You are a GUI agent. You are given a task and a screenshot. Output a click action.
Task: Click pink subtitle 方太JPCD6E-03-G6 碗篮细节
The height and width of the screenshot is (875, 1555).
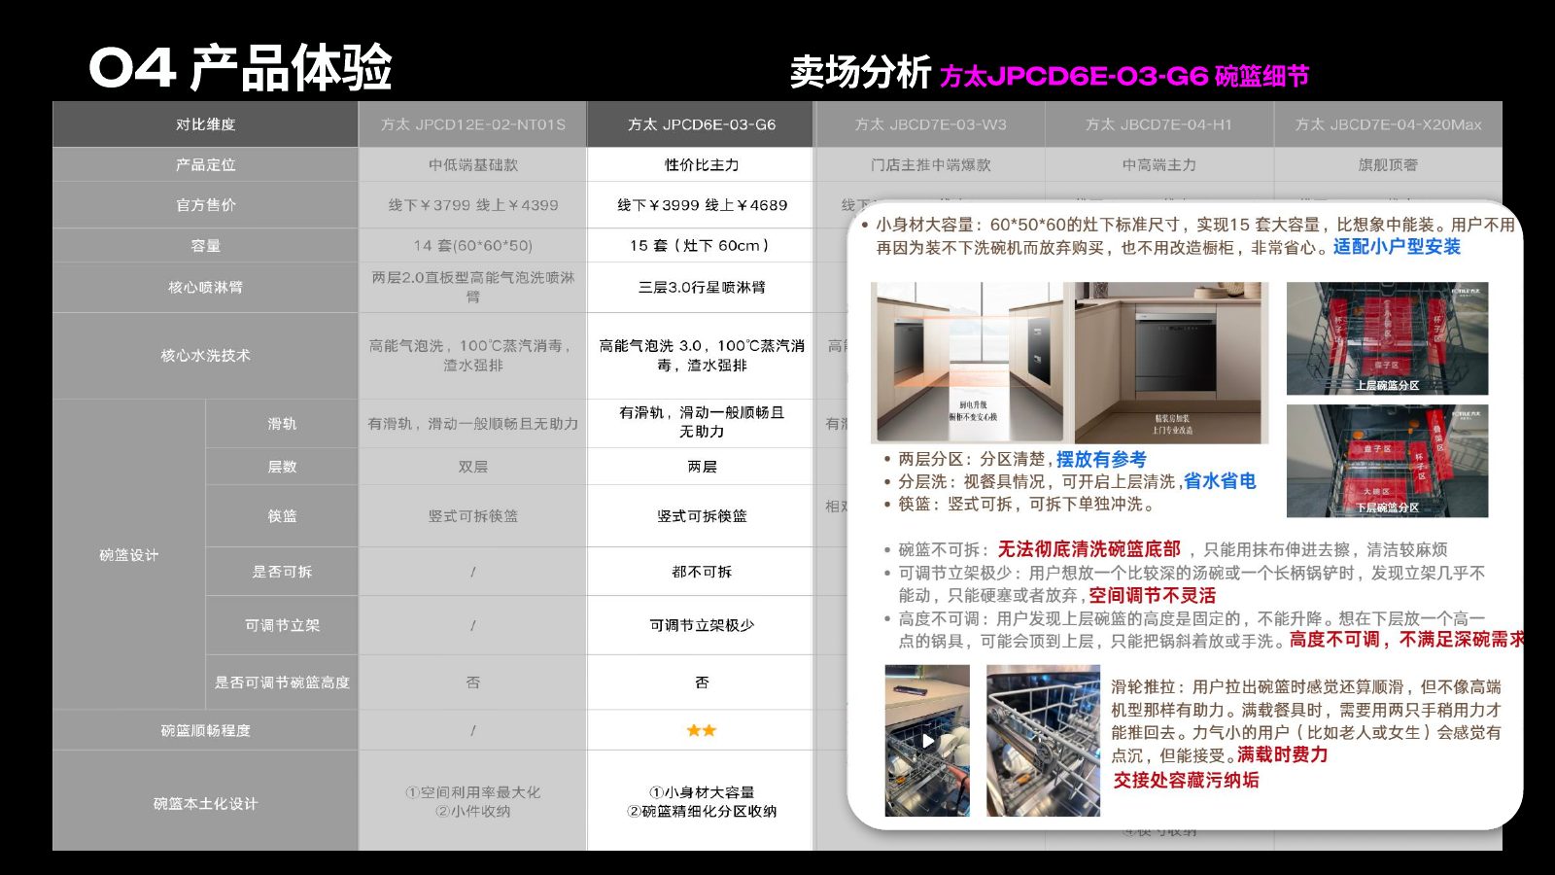click(1124, 76)
